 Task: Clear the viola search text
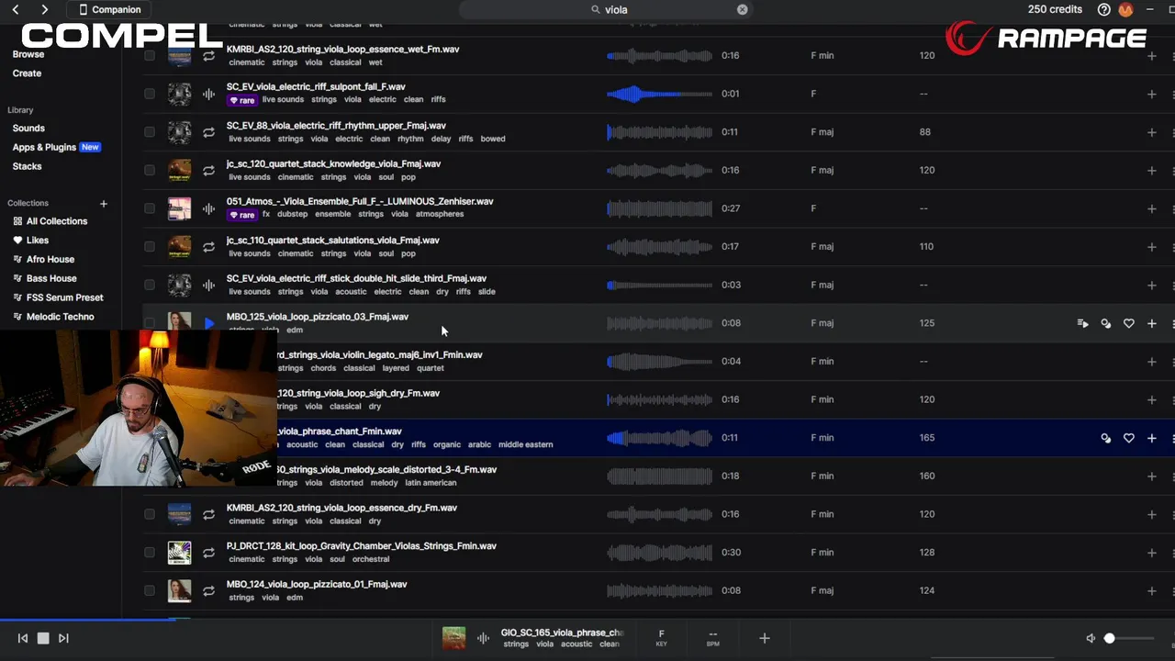(742, 9)
